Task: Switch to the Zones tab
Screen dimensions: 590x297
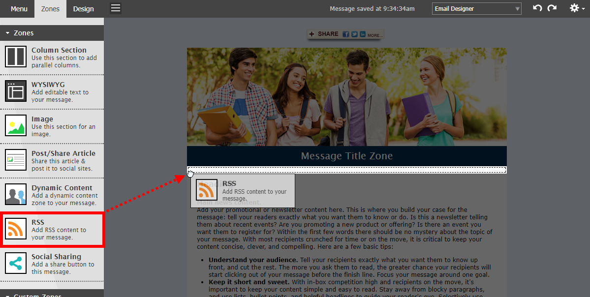Action: (50, 9)
